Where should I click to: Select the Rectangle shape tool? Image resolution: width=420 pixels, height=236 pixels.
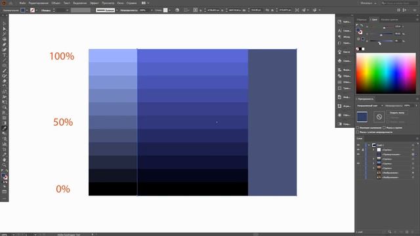(5, 66)
